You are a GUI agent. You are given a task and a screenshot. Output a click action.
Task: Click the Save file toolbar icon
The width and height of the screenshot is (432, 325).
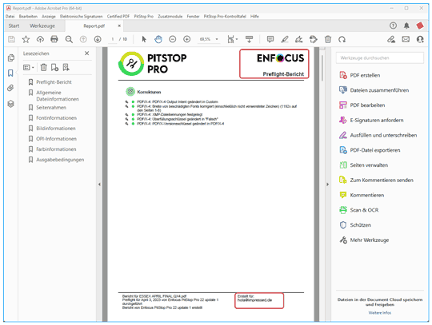pos(11,39)
